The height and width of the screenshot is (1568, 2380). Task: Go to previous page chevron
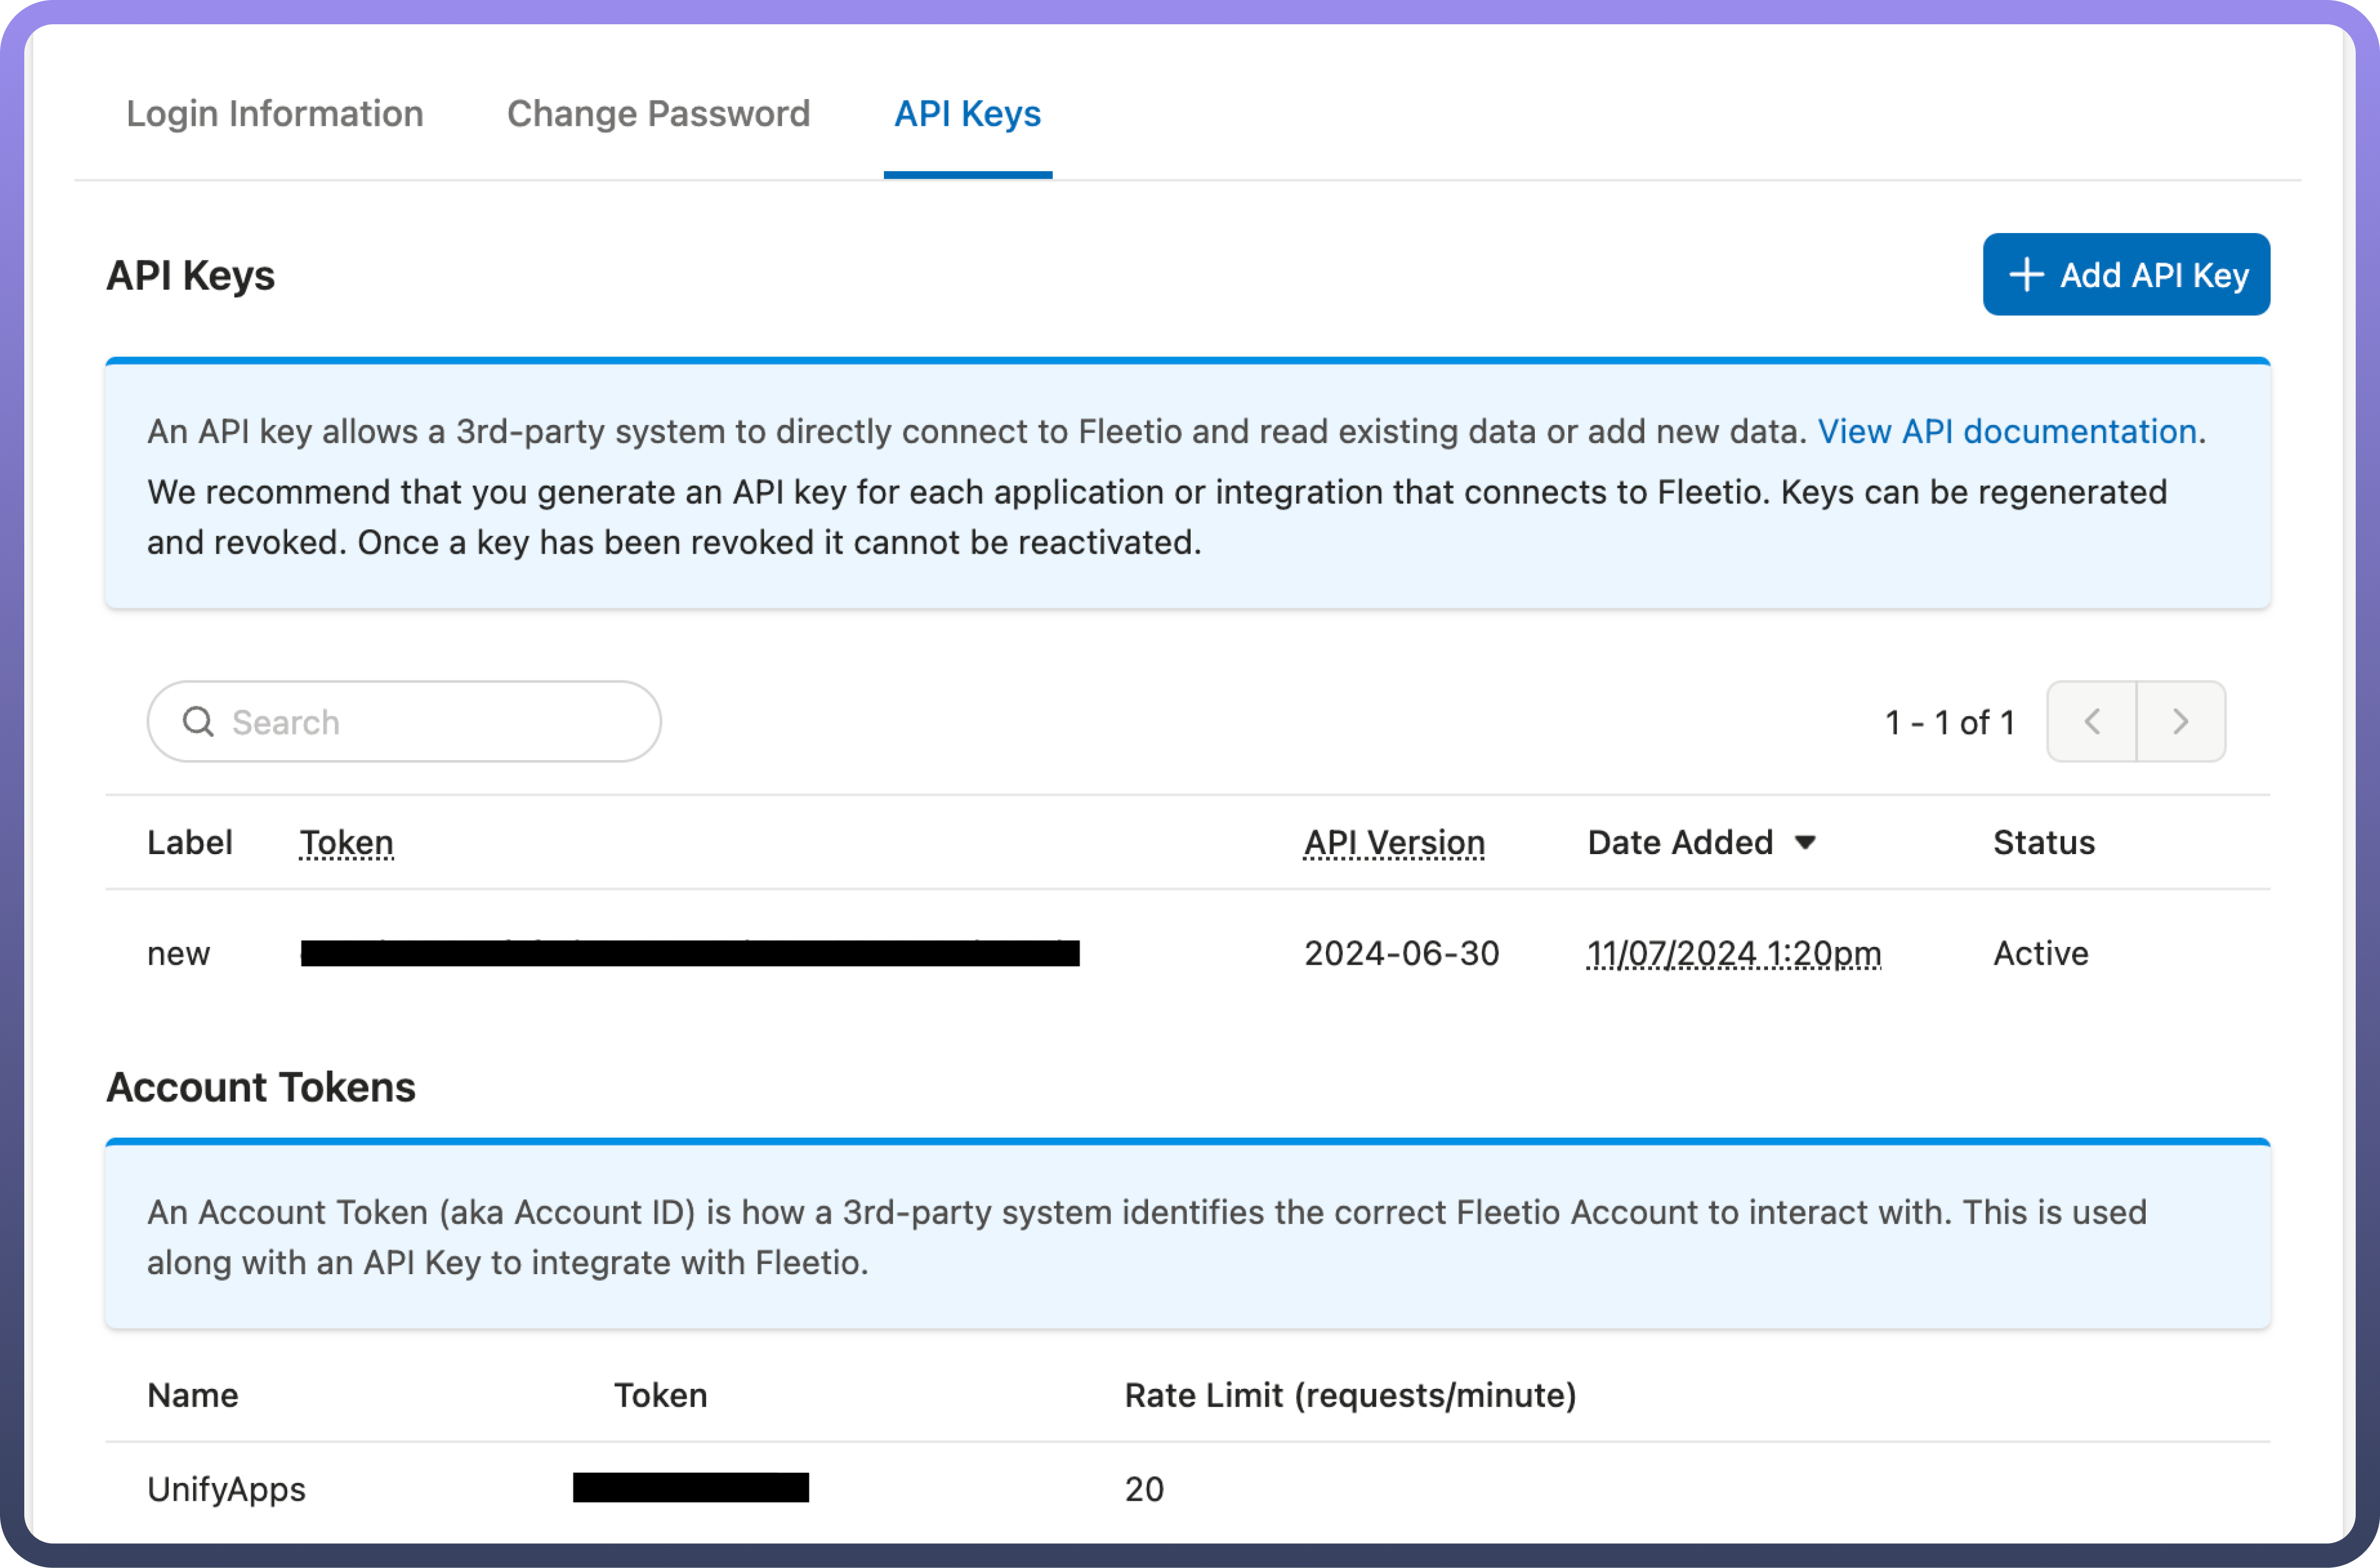(x=2091, y=721)
